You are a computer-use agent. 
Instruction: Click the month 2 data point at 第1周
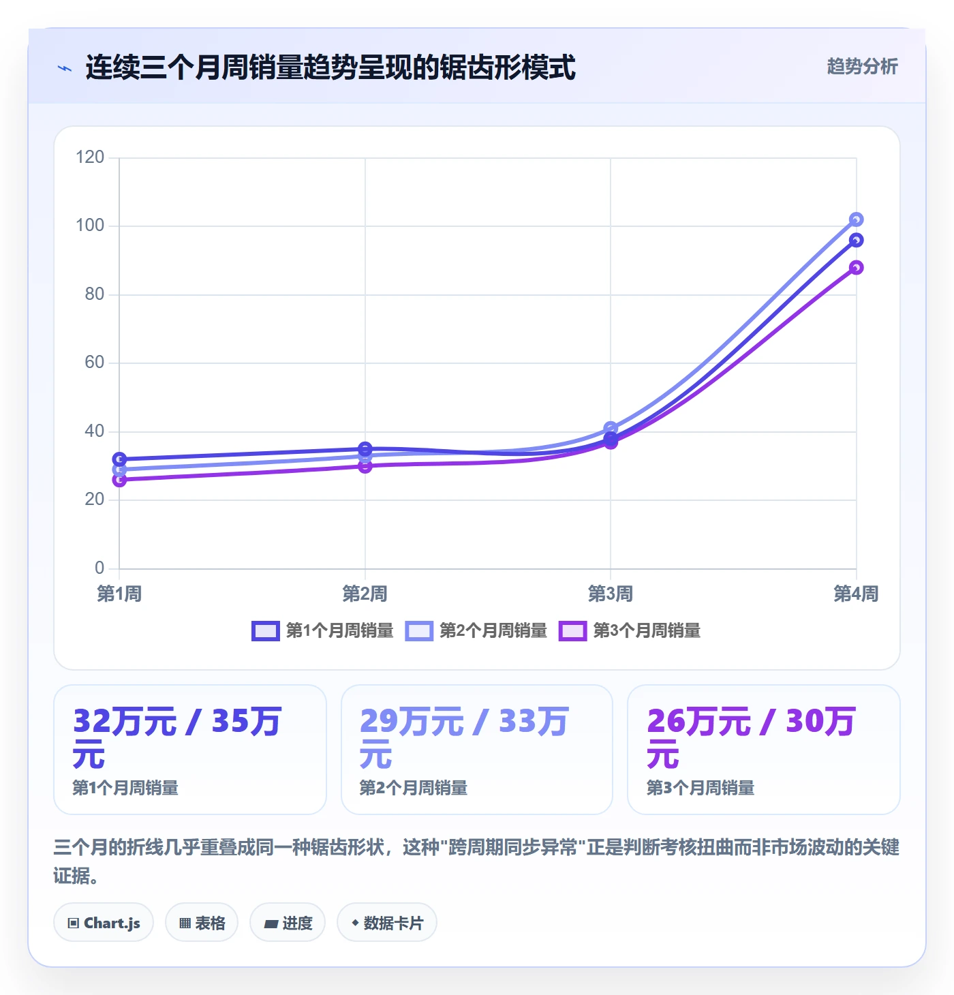pyautogui.click(x=119, y=470)
